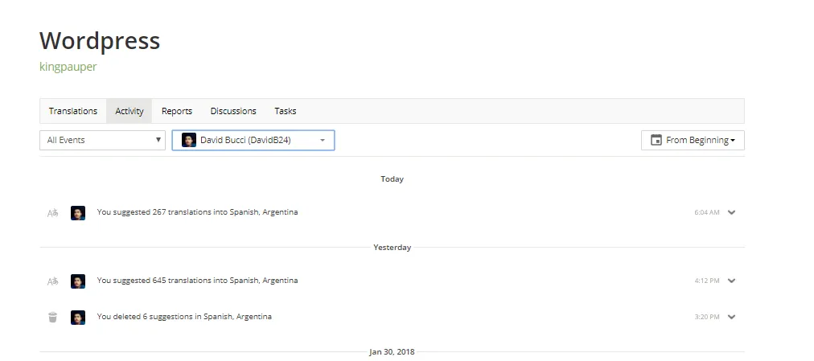Click 'You suggested 645 translations into Spanish, Argentina'
The height and width of the screenshot is (361, 814).
pyautogui.click(x=197, y=281)
